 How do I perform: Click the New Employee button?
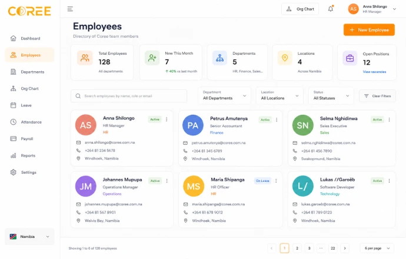pyautogui.click(x=369, y=30)
